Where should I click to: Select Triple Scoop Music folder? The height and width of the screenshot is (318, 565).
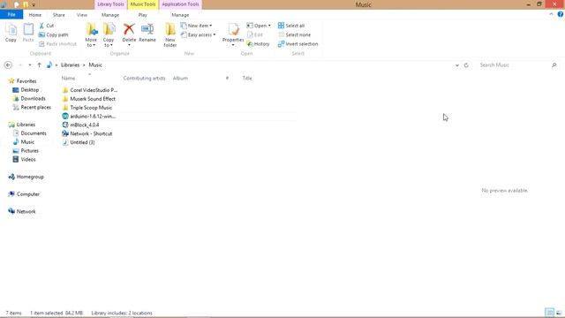click(x=87, y=108)
